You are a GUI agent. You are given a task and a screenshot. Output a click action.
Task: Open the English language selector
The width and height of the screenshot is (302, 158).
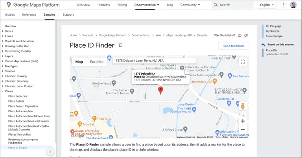point(267,5)
